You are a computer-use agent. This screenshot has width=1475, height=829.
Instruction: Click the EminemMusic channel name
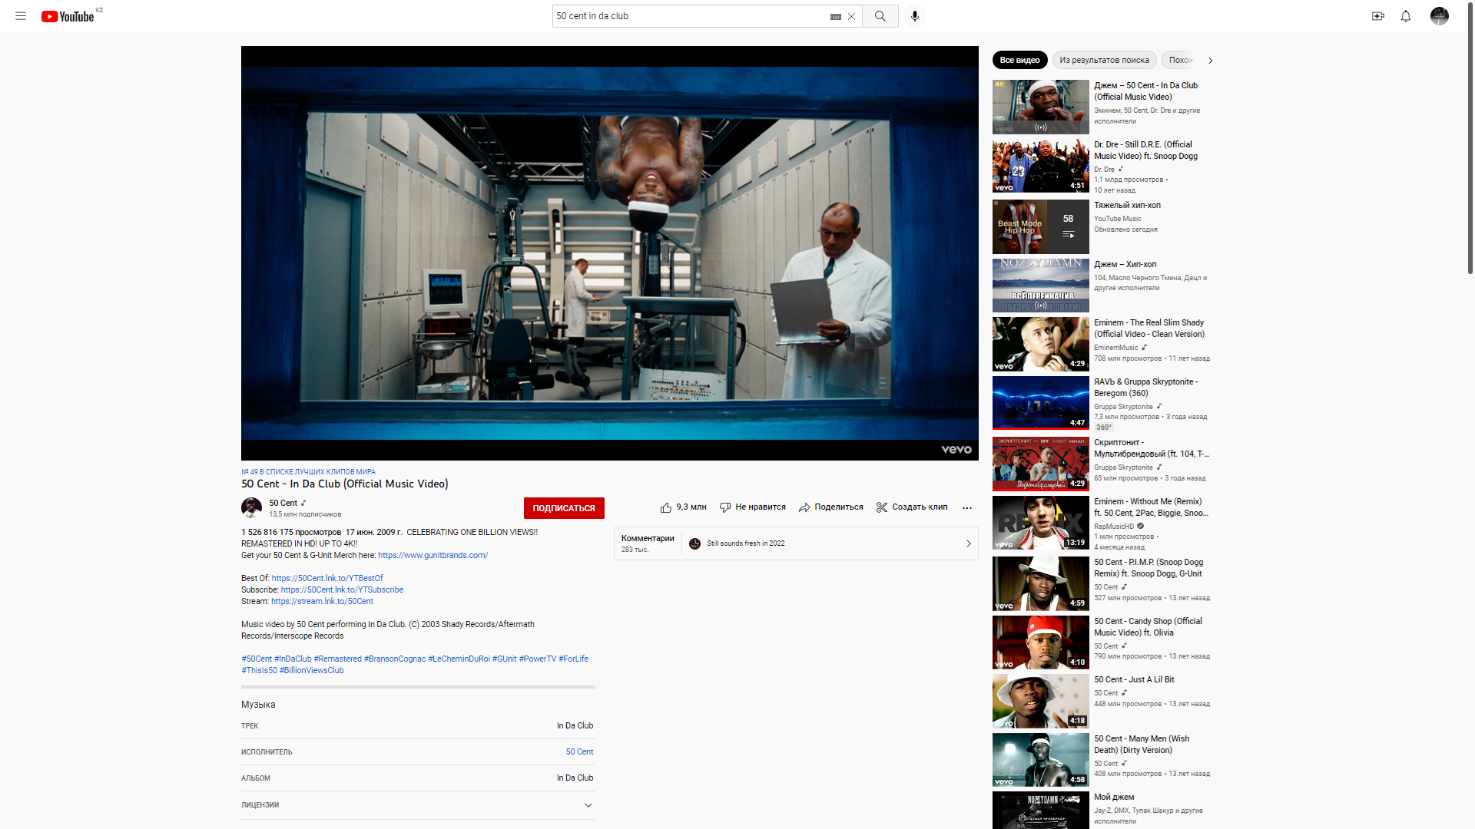1115,348
